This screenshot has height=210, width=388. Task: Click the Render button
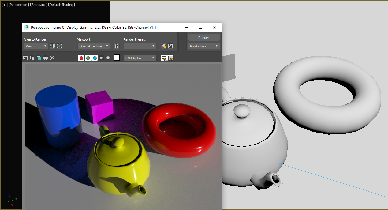click(204, 38)
